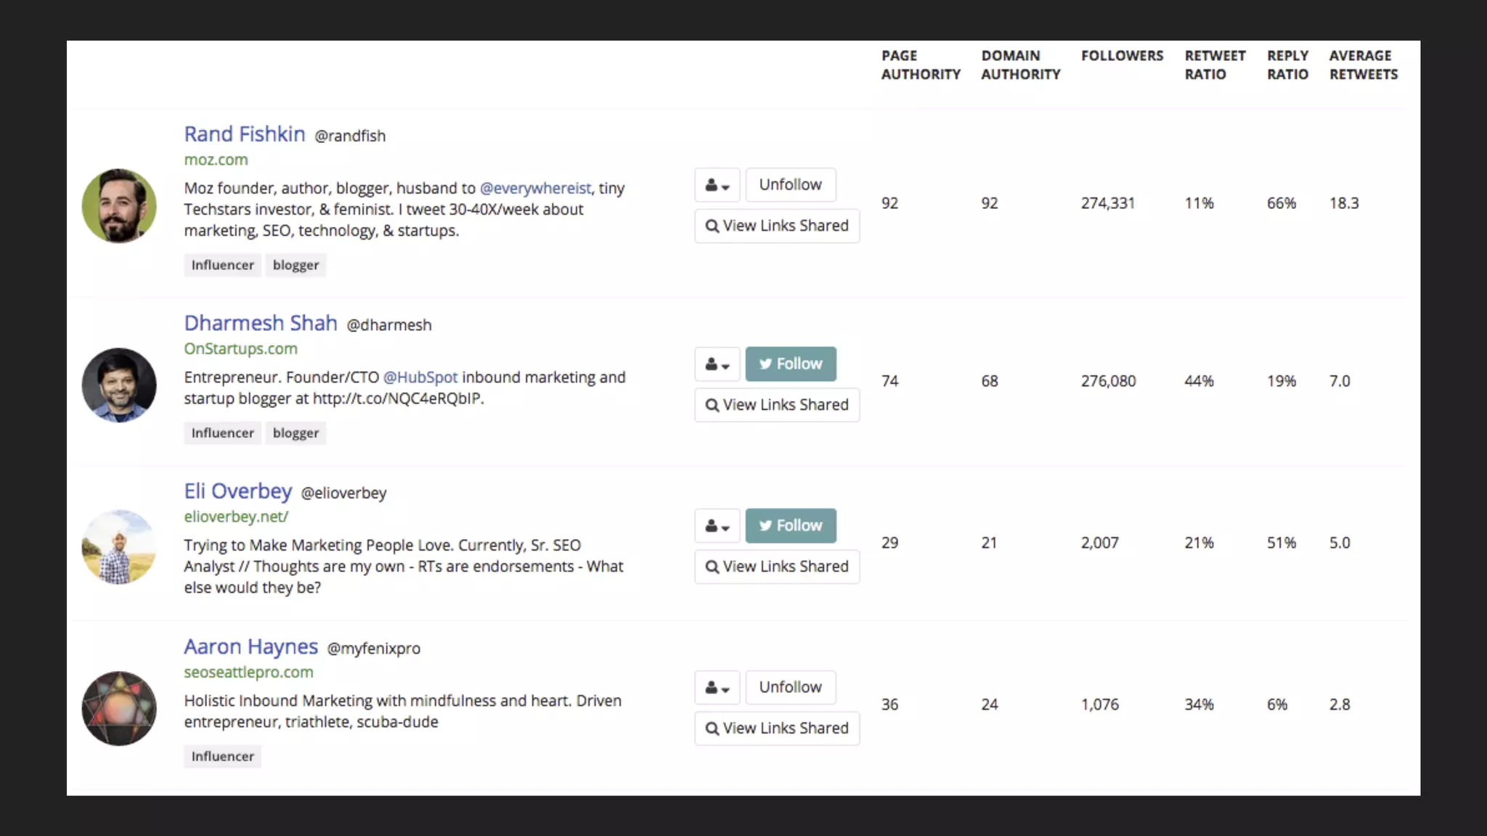Viewport: 1487px width, 836px height.
Task: Click the @HubSpot mention link
Action: pyautogui.click(x=420, y=377)
